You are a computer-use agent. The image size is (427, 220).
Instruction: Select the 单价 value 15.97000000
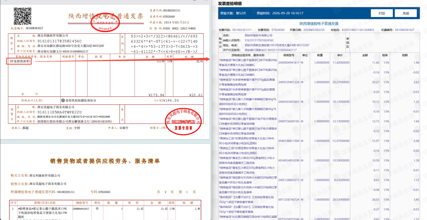341,141
